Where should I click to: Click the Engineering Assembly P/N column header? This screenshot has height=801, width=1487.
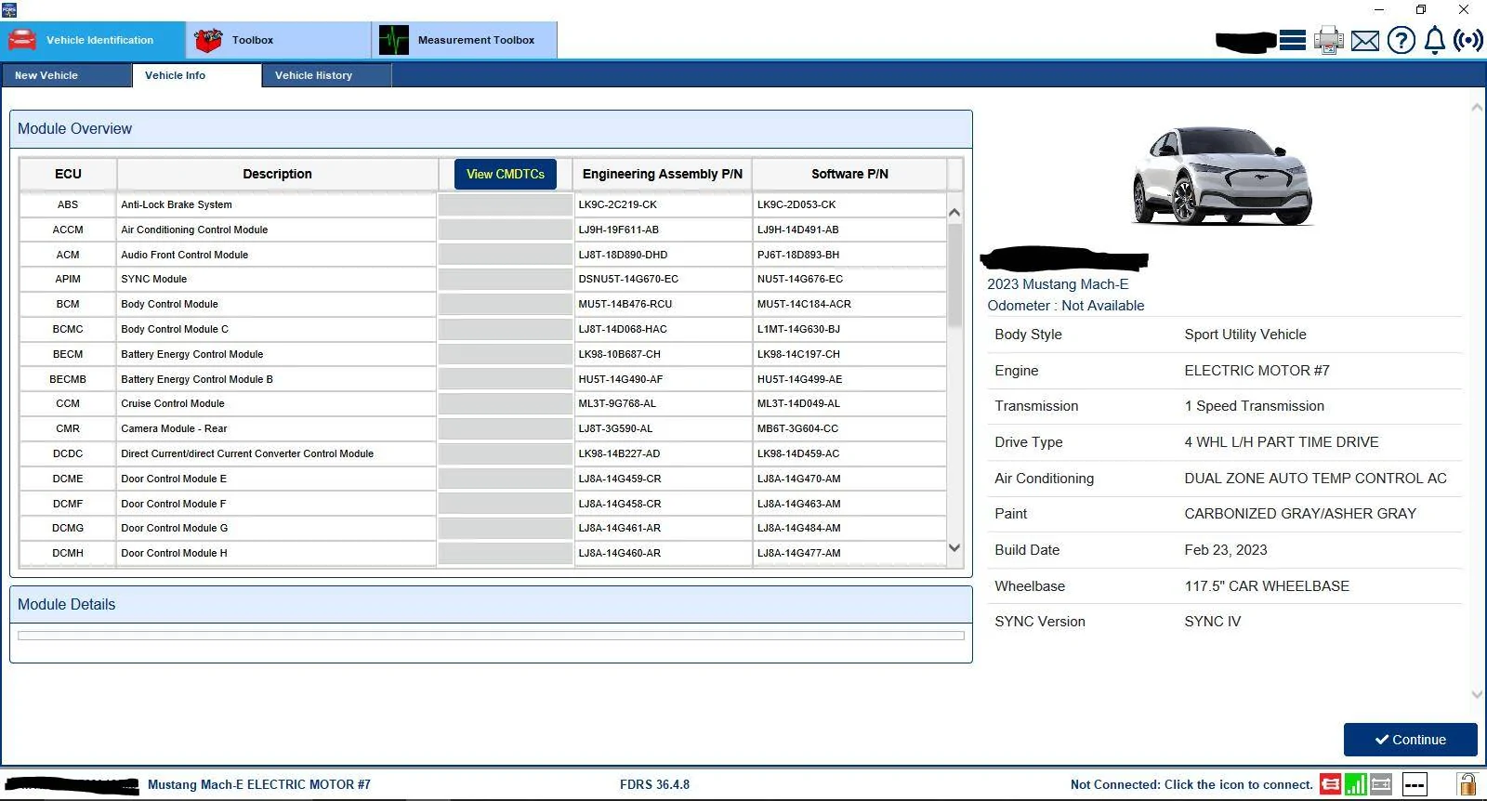click(663, 174)
